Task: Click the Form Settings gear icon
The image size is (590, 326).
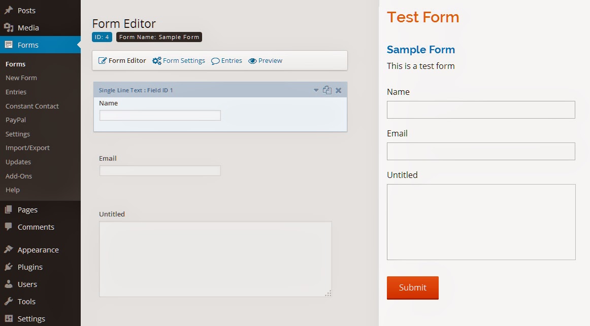Action: point(156,60)
